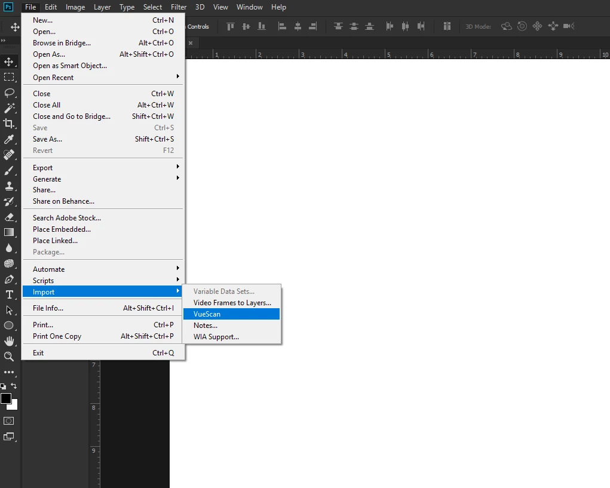Align bottom edges in options bar
610x488 pixels.
coord(262,26)
